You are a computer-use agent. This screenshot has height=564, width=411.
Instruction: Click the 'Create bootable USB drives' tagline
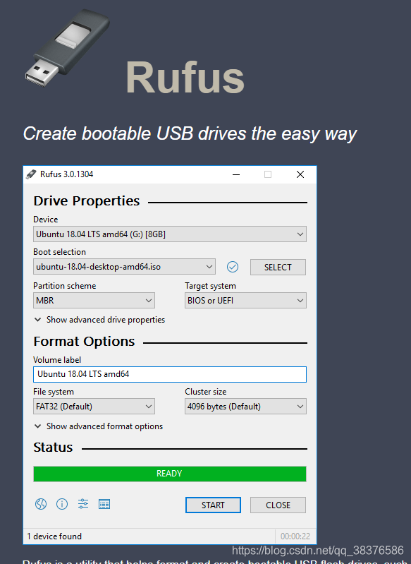(190, 134)
